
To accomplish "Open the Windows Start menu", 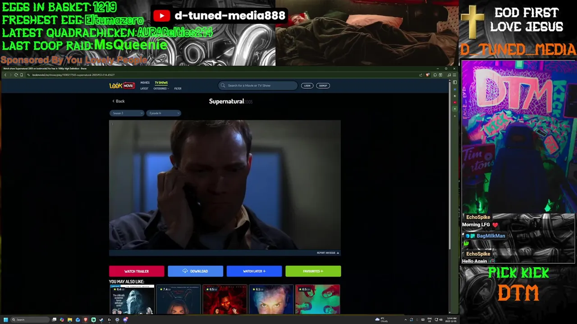I will point(6,319).
